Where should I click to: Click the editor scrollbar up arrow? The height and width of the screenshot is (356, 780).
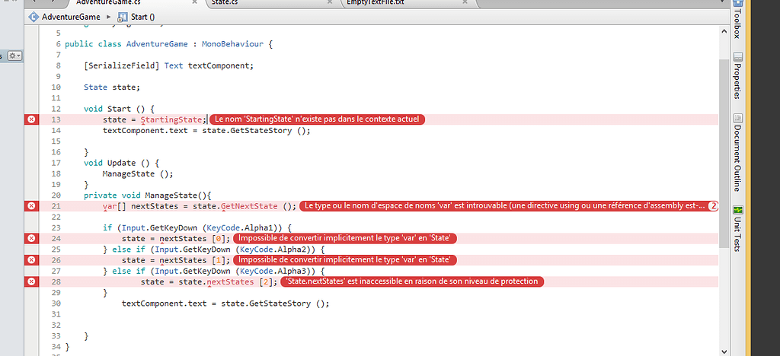pos(724,30)
